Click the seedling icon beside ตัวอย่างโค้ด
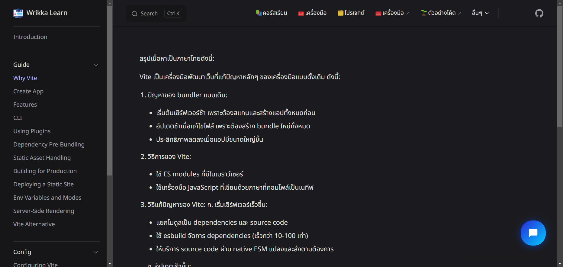563x267 pixels. (424, 13)
